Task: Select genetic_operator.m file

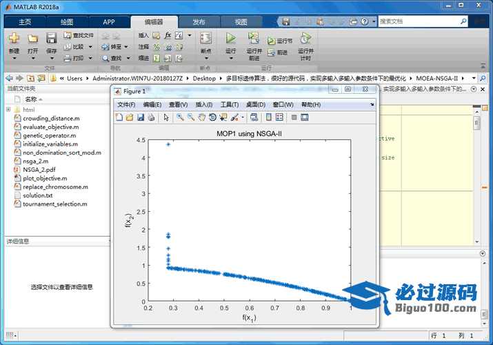Action: [x=50, y=135]
